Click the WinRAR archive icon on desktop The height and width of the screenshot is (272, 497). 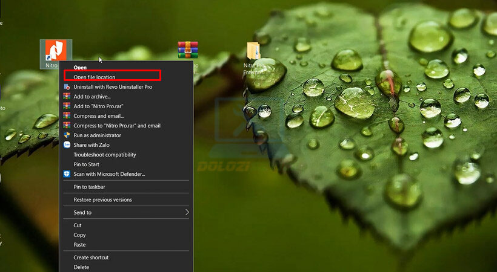tap(188, 50)
